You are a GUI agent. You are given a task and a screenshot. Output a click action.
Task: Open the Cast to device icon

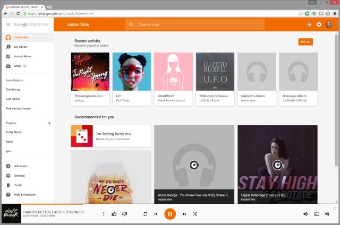pyautogui.click(x=317, y=214)
